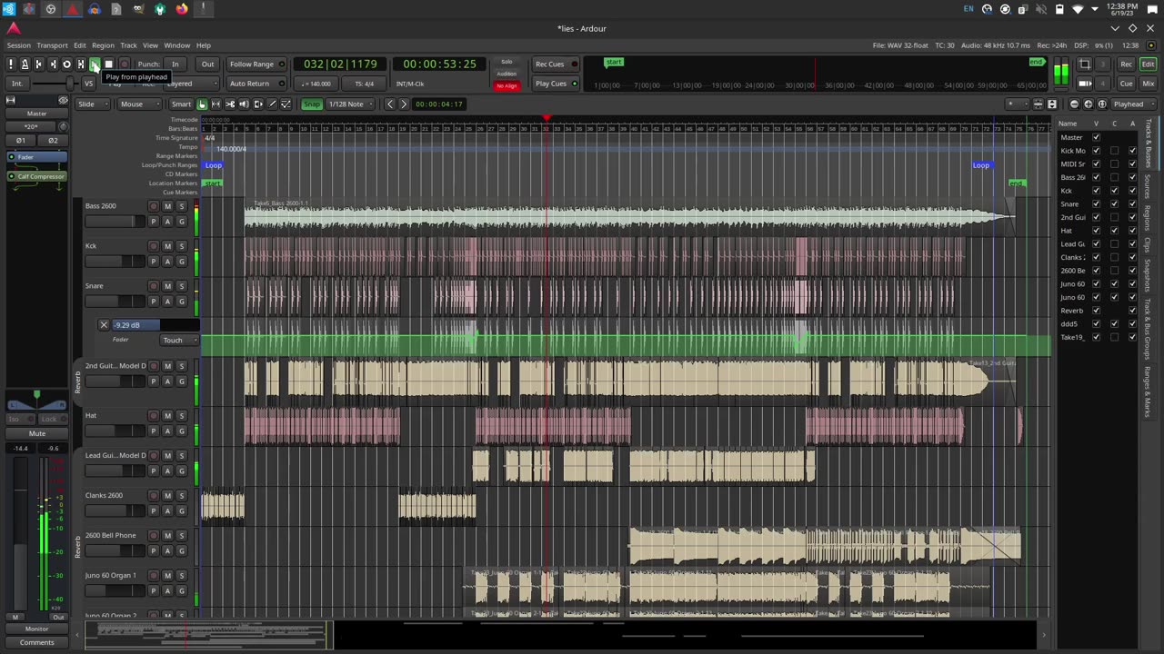Enable Punch In
This screenshot has width=1164, height=654.
coord(176,64)
